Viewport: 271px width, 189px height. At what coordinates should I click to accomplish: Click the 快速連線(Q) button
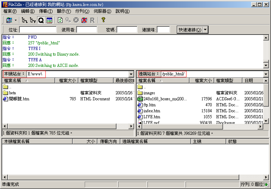tap(190, 30)
